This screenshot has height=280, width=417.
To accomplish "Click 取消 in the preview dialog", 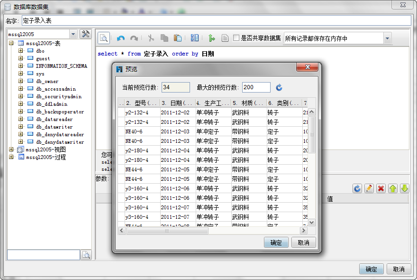I will 303,243.
